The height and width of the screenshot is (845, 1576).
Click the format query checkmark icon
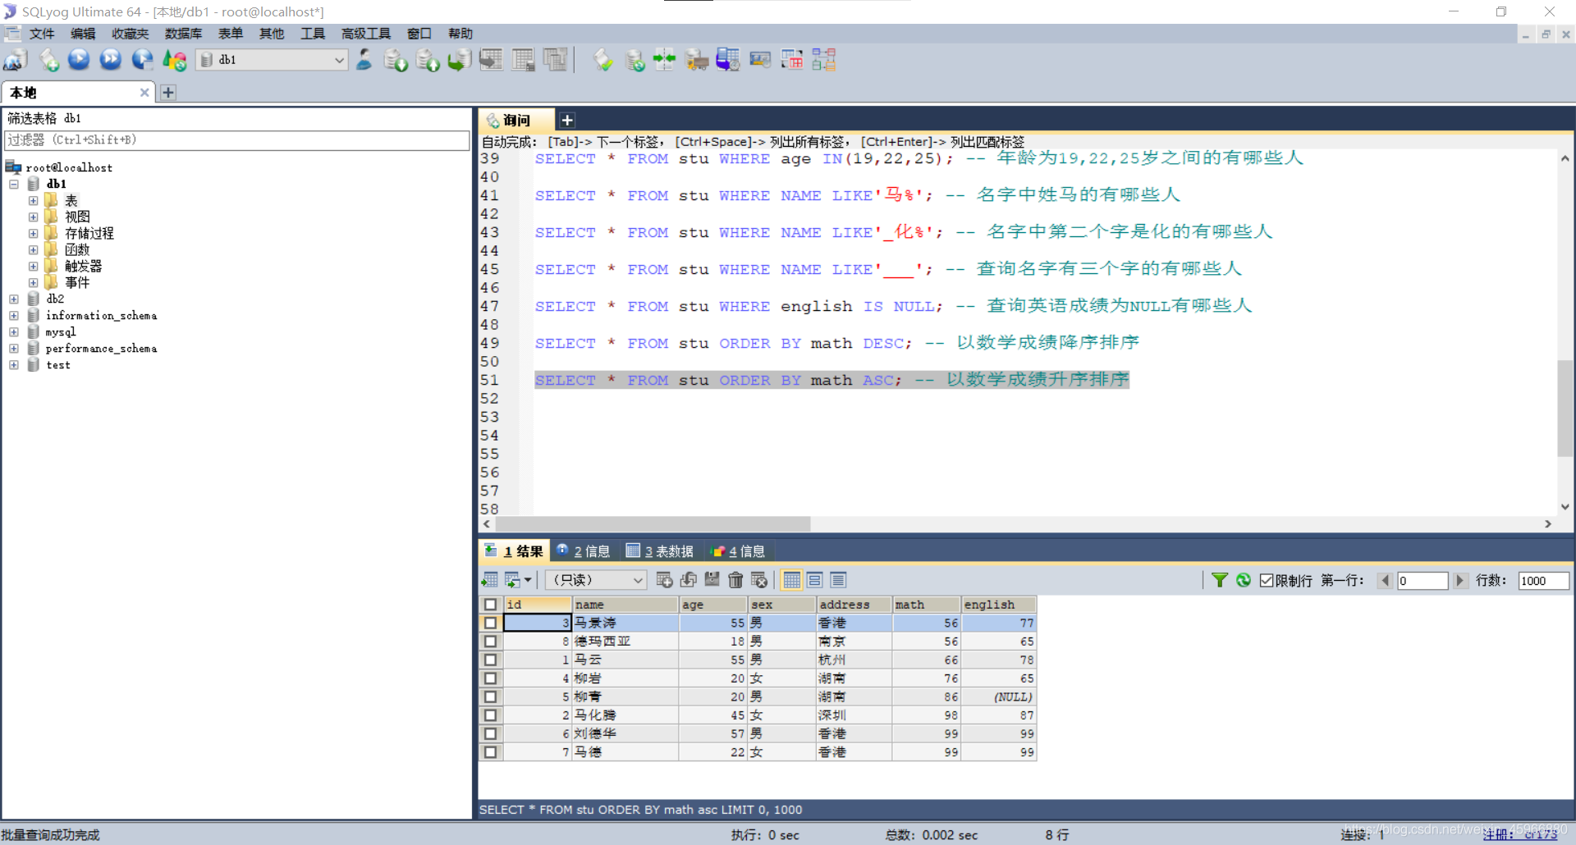point(603,60)
